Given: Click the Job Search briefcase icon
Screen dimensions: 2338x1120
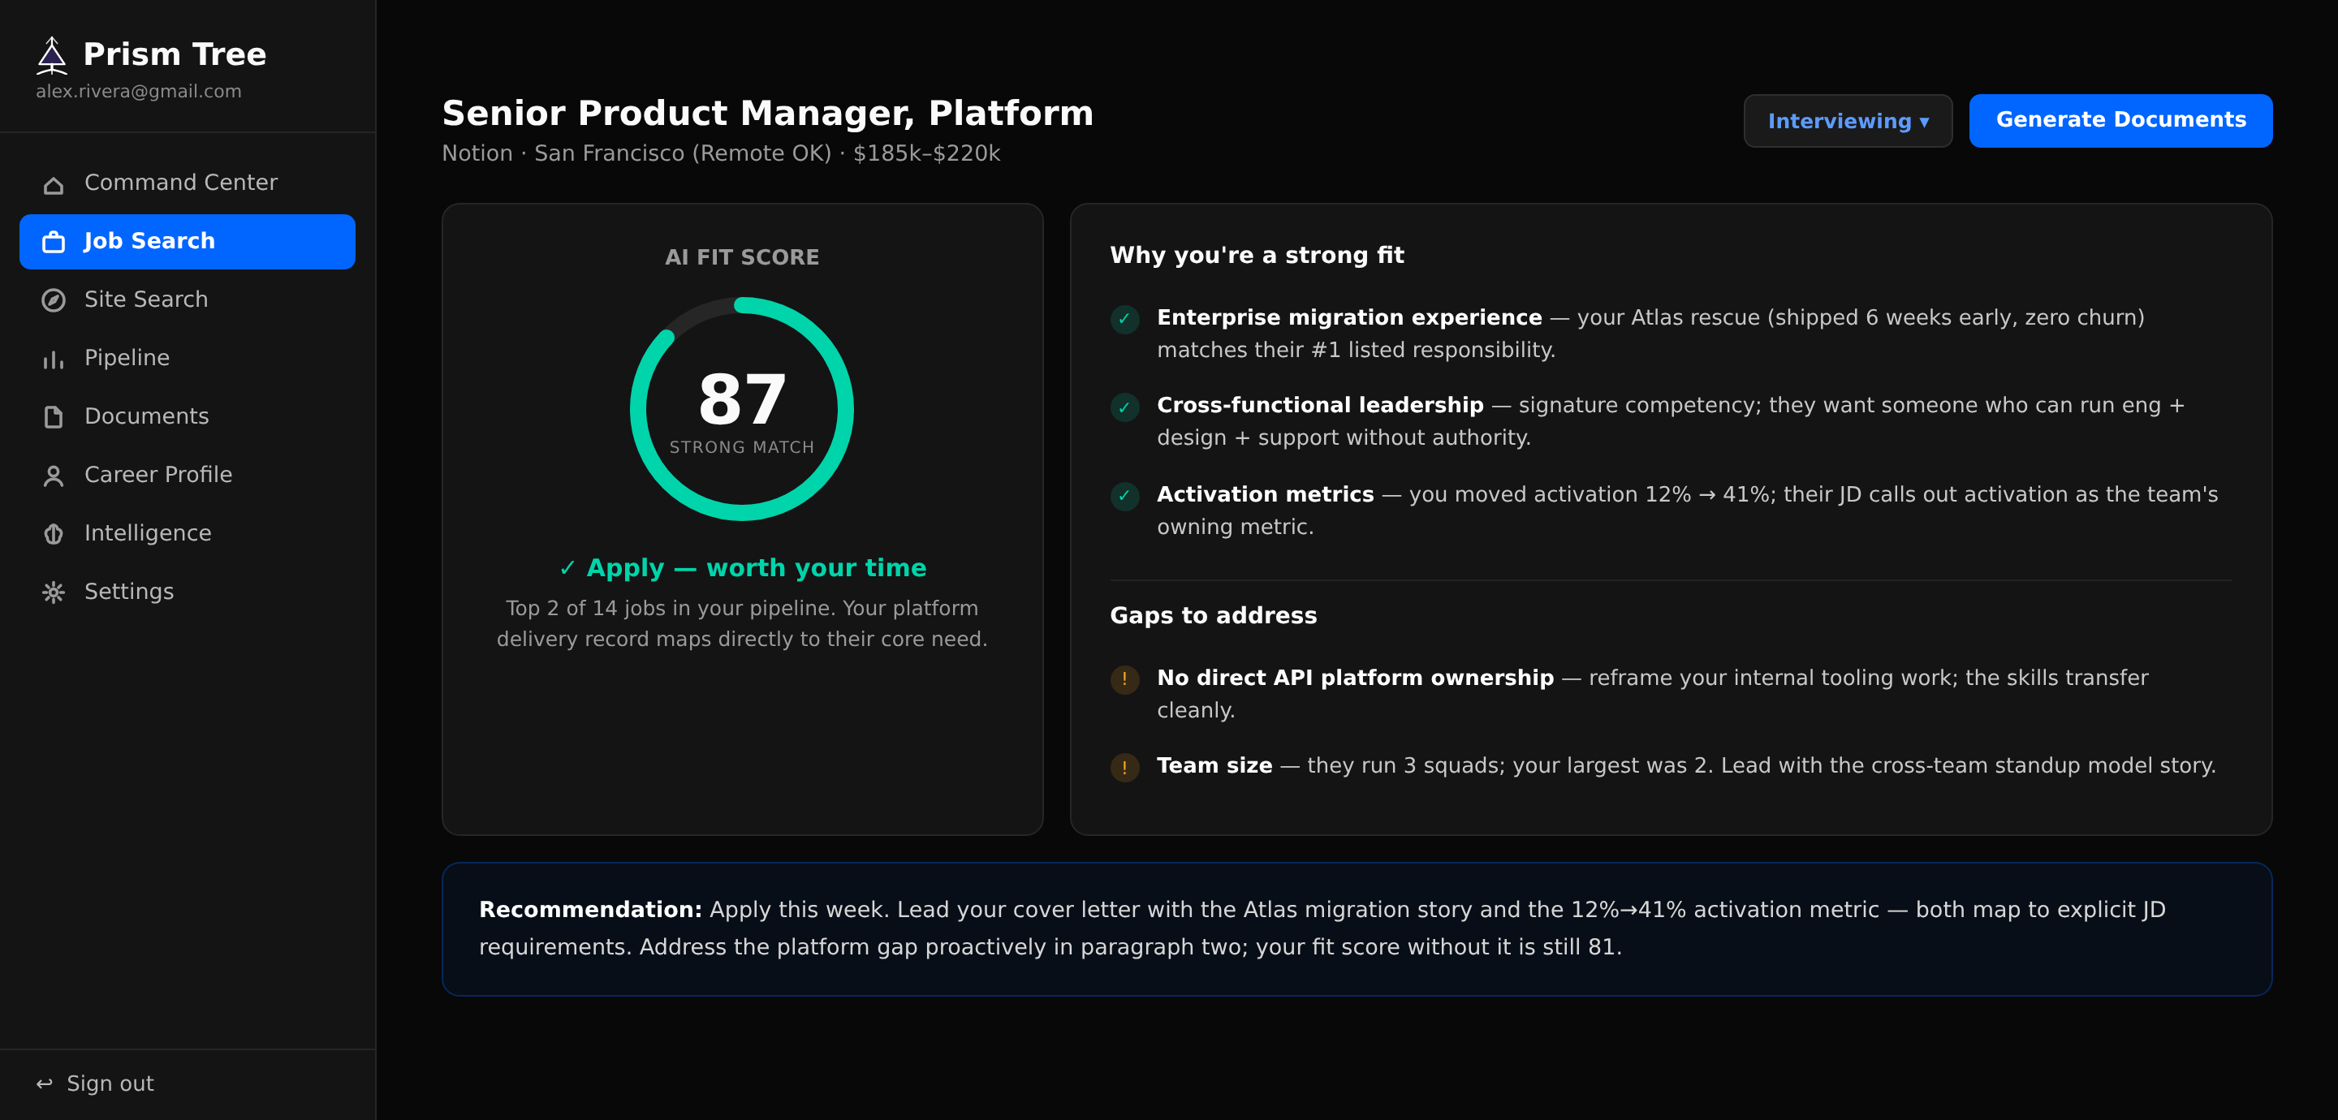Looking at the screenshot, I should point(54,243).
